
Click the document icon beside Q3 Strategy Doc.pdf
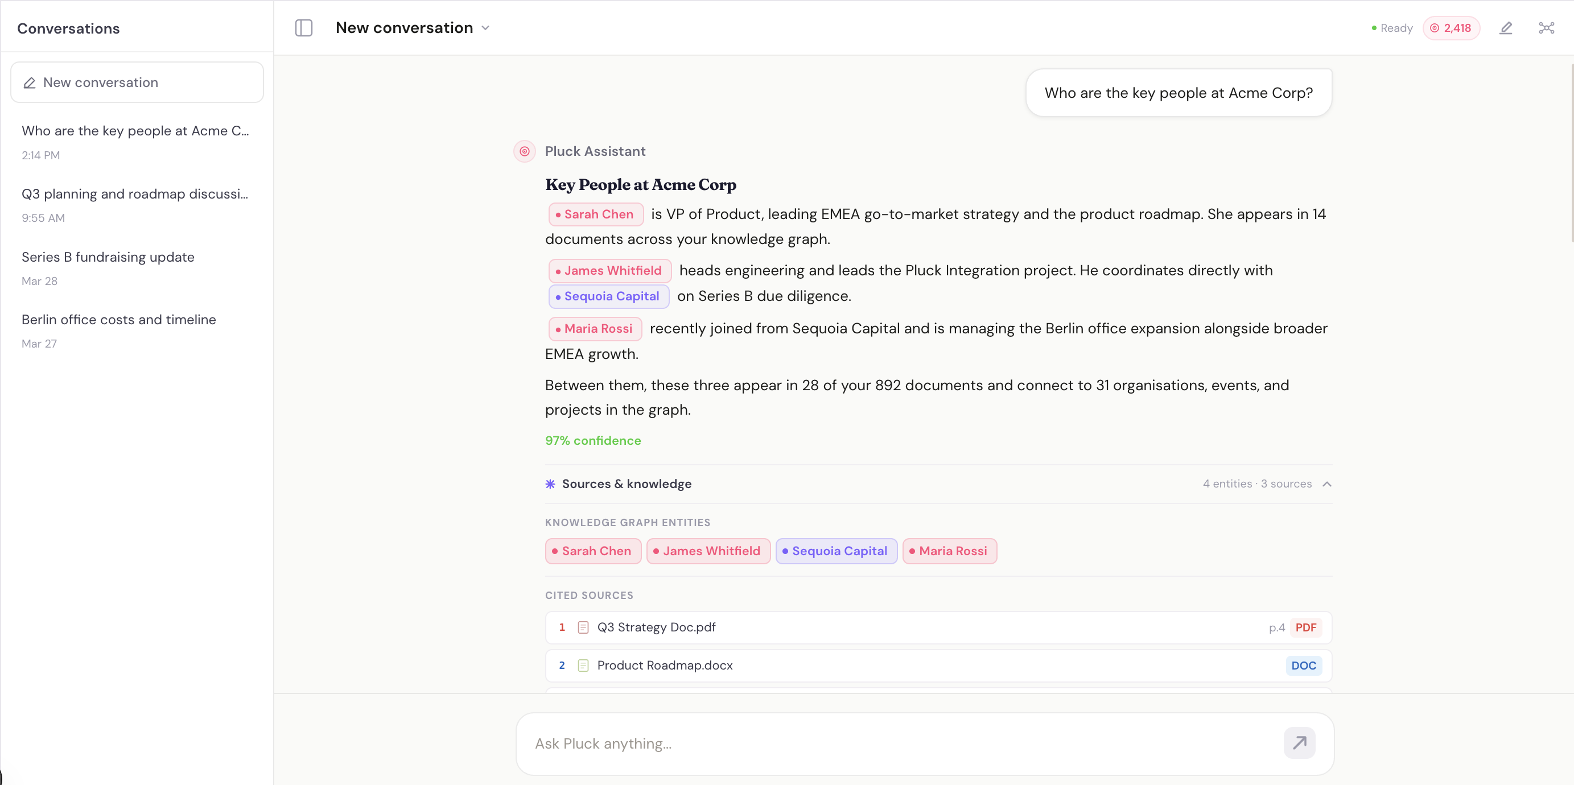click(x=582, y=627)
